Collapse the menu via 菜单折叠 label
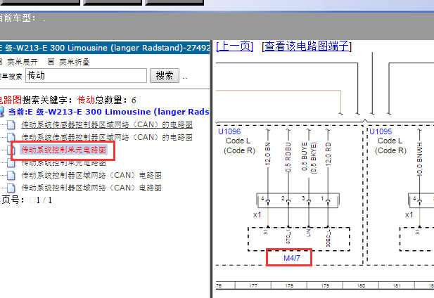Image resolution: width=434 pixels, height=298 pixels. (75, 62)
